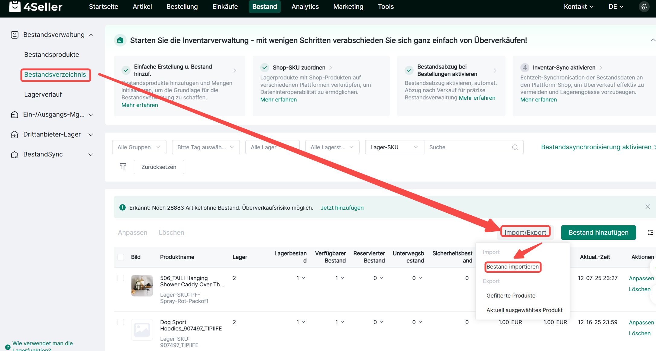The width and height of the screenshot is (656, 351).
Task: Click the Bestand hinzufügen button
Action: (598, 233)
